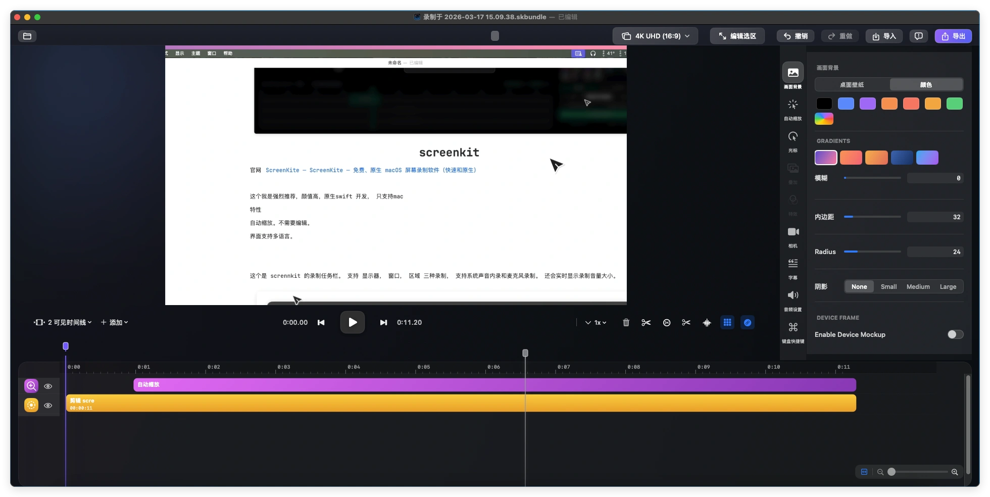This screenshot has height=497, width=990.
Task: Switch to the 桌面壁纸 wallpaper tab
Action: pos(852,85)
